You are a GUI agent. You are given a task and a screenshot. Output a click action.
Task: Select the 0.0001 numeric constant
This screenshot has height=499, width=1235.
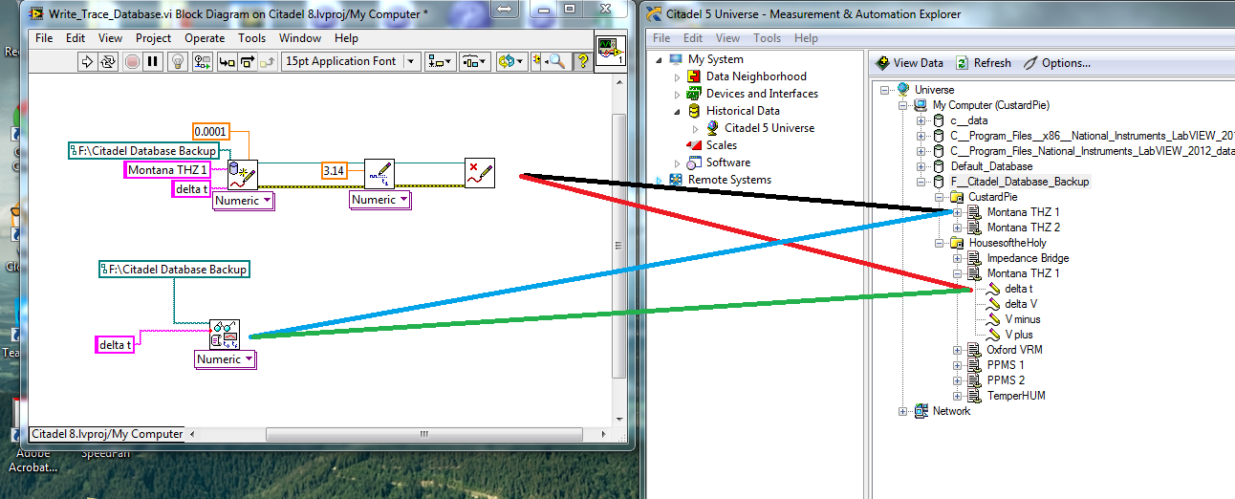point(210,131)
